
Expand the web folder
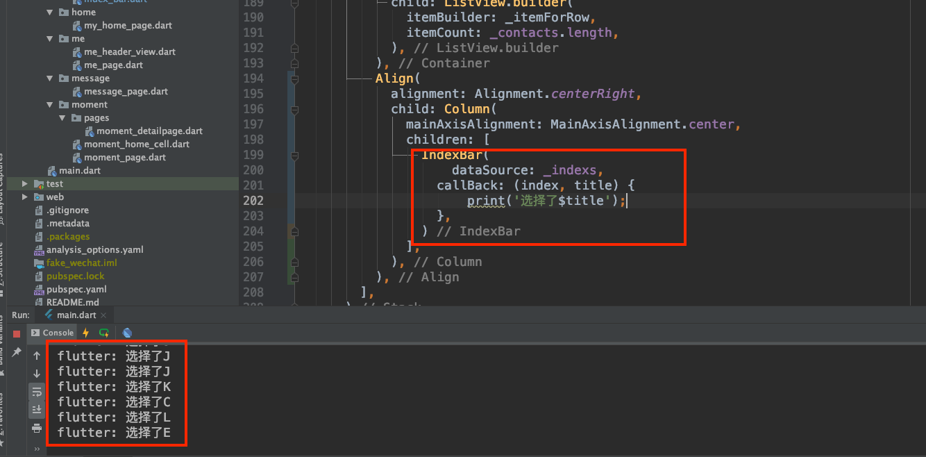[25, 197]
